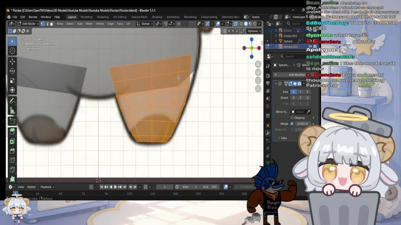Open the Render menu
Viewport: 401px width, 225px height.
(x=33, y=17)
